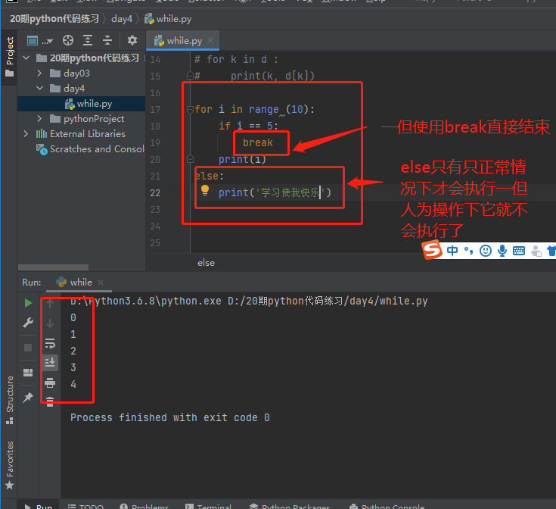Select Scratches and Consoles item
This screenshot has width=556, height=509.
tap(91, 149)
